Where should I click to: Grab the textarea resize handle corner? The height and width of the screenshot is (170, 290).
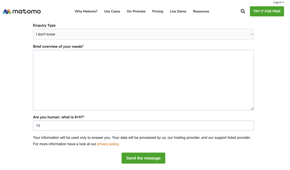[252, 108]
